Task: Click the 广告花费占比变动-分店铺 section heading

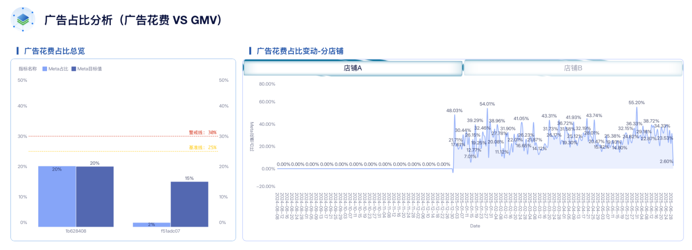Action: point(300,51)
